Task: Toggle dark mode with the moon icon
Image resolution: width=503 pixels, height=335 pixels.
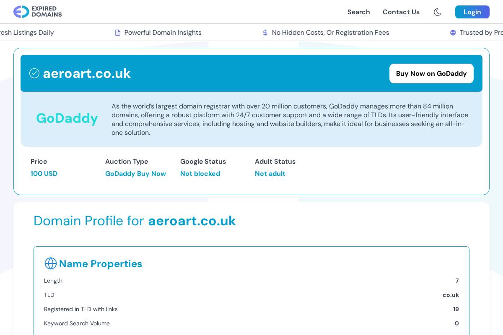Action: [x=437, y=12]
